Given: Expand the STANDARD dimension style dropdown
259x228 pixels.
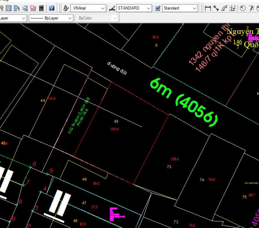Looking at the screenshot, I should point(148,8).
